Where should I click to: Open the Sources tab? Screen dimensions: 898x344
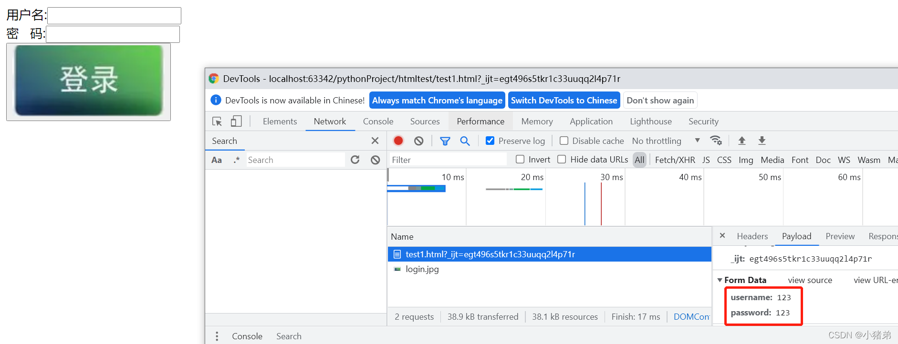pyautogui.click(x=425, y=121)
